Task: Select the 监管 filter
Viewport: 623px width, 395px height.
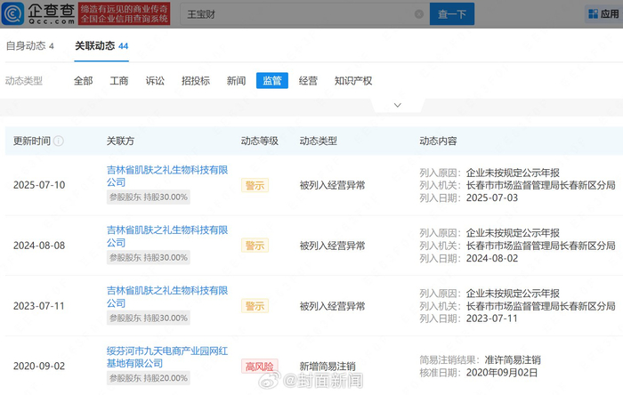Action: (271, 81)
